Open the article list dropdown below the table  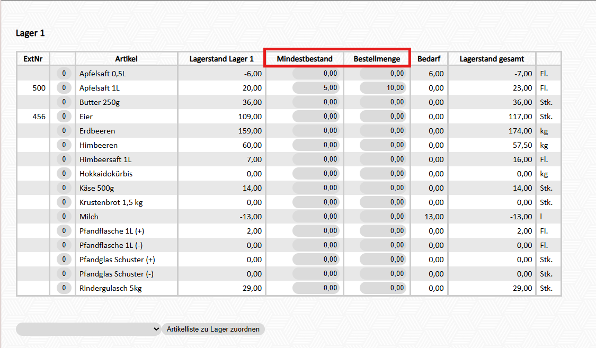pyautogui.click(x=88, y=329)
